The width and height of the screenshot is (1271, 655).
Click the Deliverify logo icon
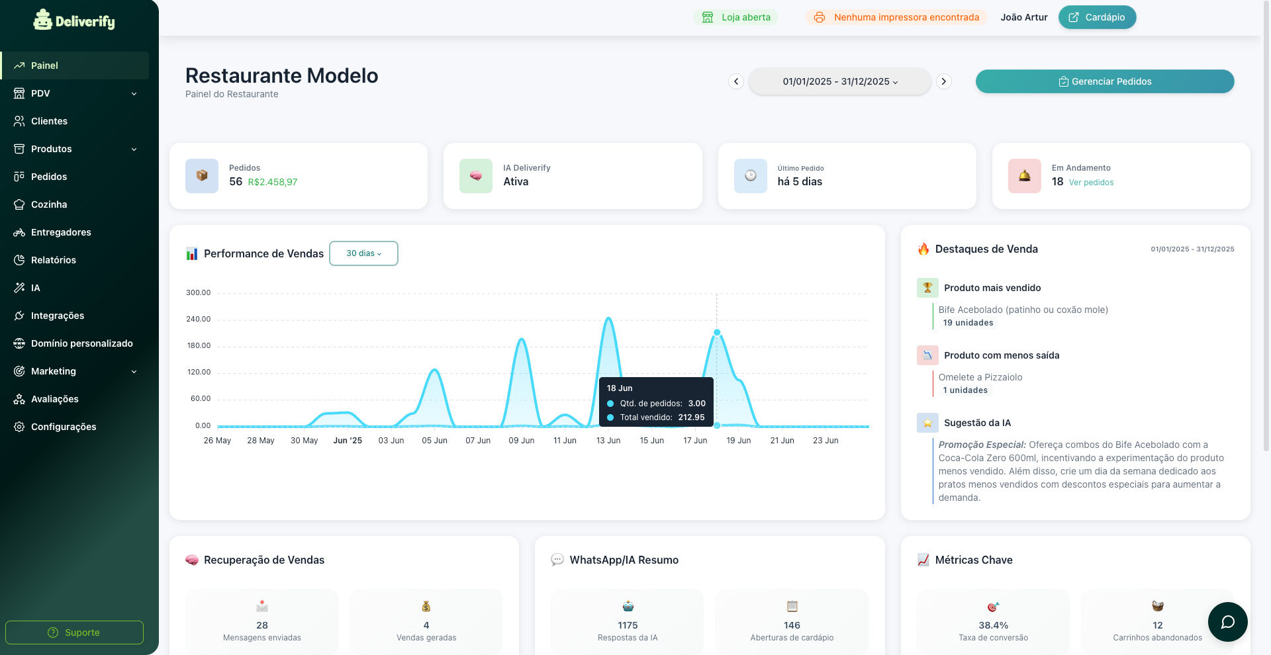[x=43, y=21]
